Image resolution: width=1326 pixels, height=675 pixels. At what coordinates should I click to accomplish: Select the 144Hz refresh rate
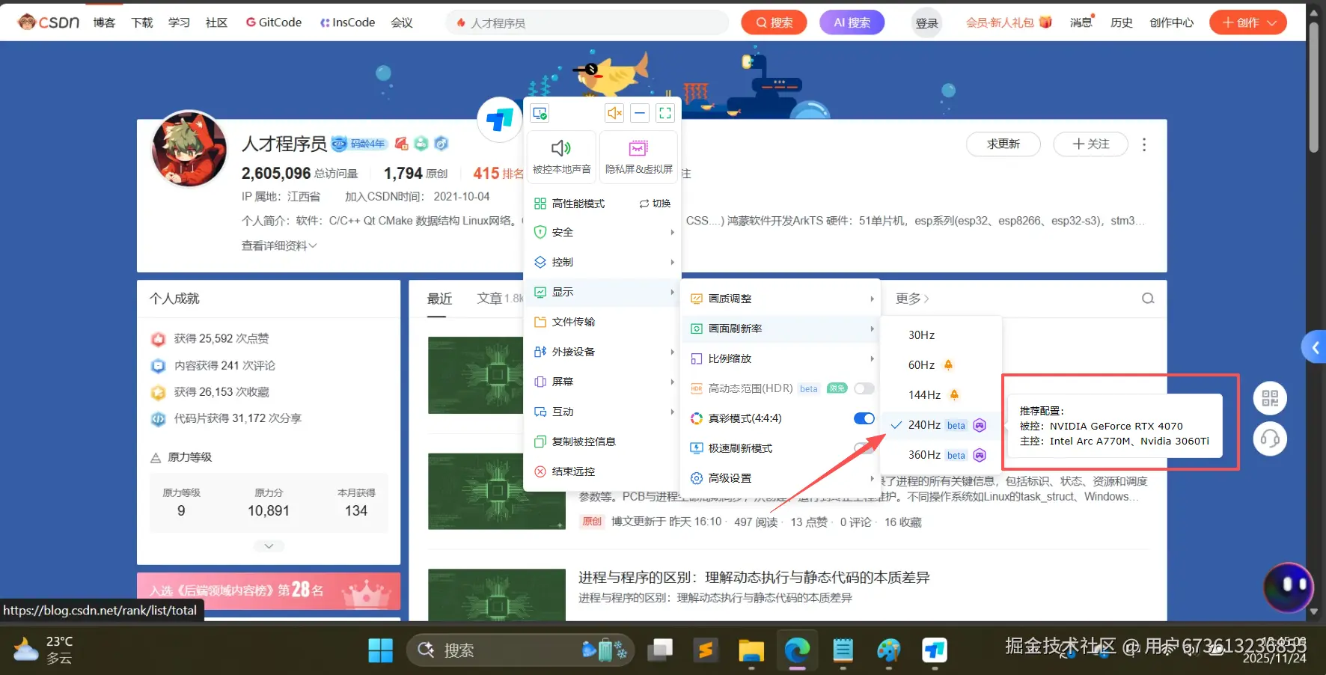pyautogui.click(x=941, y=395)
